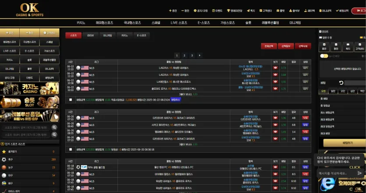Open 레볼루션홀덤 in the left sidebar grid
Image resolution: width=366 pixels, height=193 pixels.
coord(50,60)
